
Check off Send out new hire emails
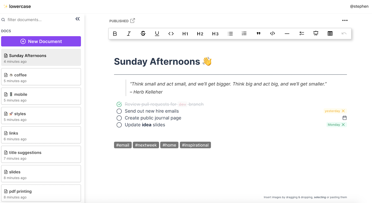119,111
